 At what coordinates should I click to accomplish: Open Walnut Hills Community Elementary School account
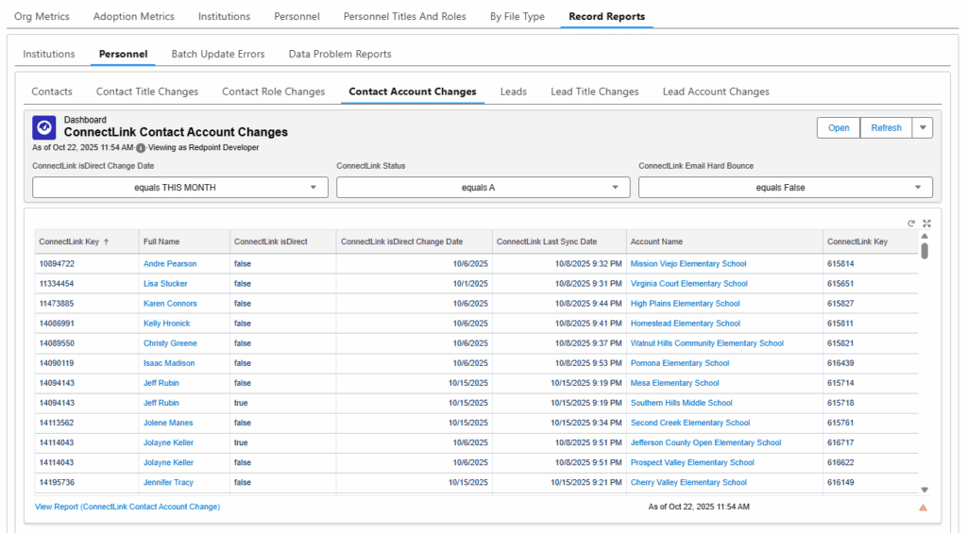706,343
